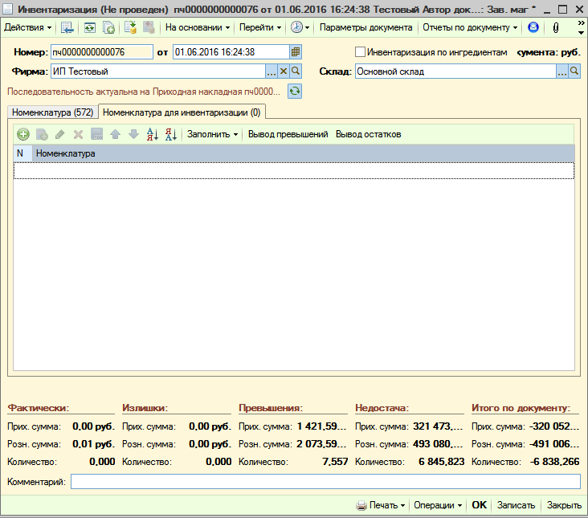Enable Инвентаризация по ингредиентам checkbox

click(360, 51)
